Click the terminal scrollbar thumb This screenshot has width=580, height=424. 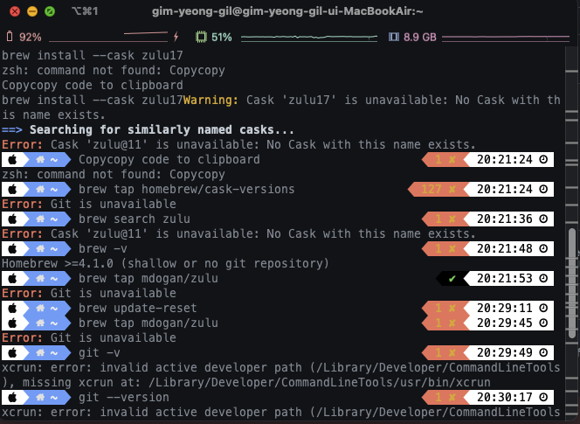point(572,284)
